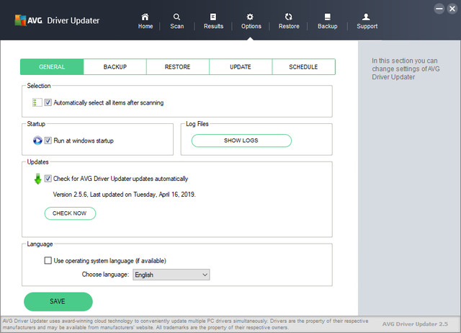The height and width of the screenshot is (333, 461).
Task: Switch to the BACKUP tab
Action: coord(115,67)
